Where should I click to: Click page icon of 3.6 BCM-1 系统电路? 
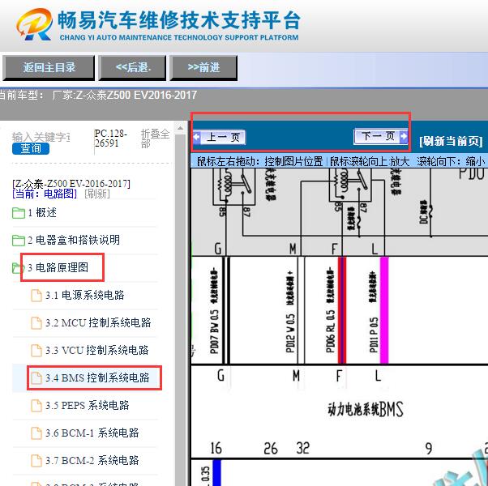click(36, 433)
